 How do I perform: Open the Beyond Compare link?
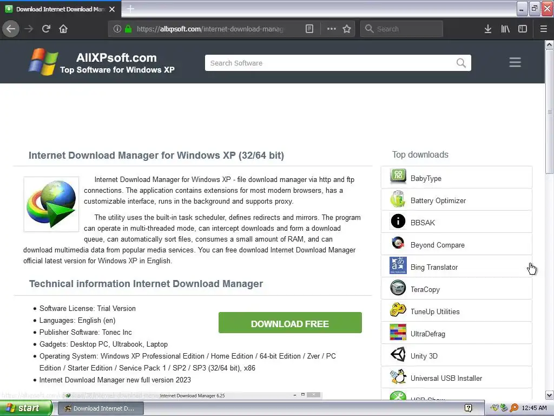(437, 245)
